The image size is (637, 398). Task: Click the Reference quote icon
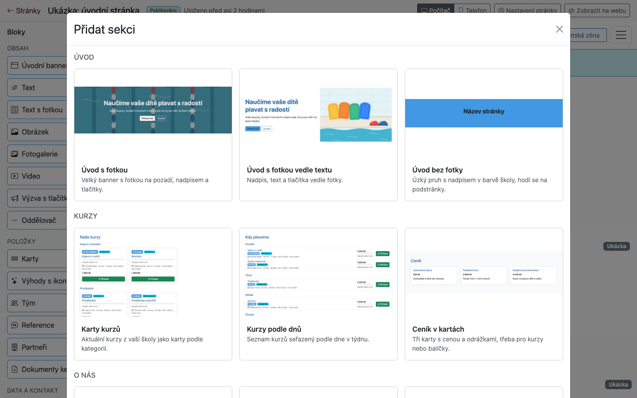pyautogui.click(x=15, y=325)
